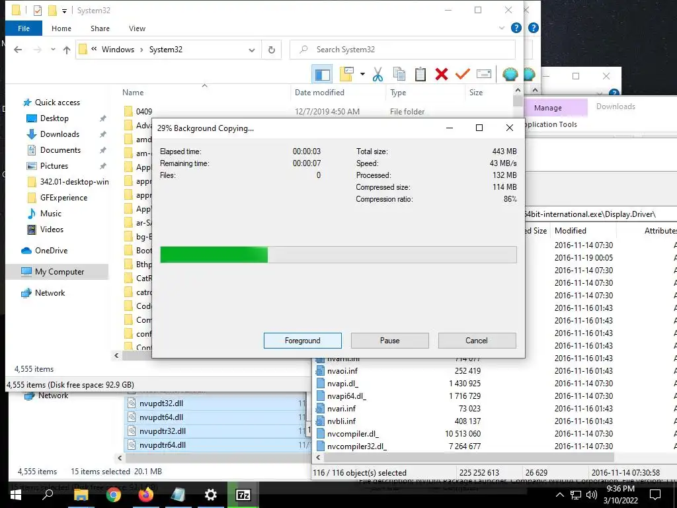The width and height of the screenshot is (677, 508).
Task: Pause the copying operation
Action: coord(390,341)
